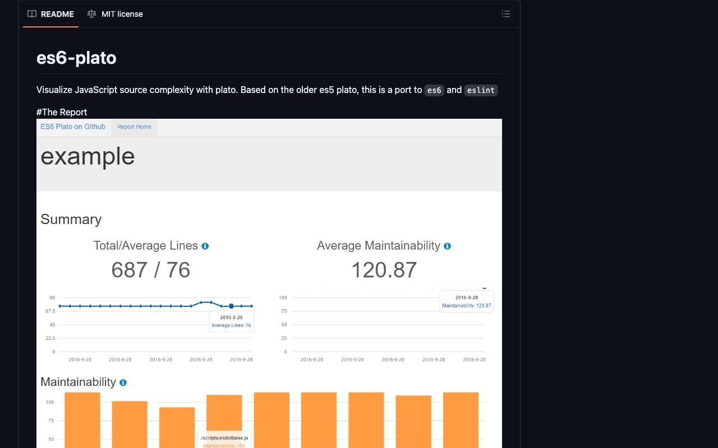Click the info icon beside Maintainability heading

click(123, 382)
